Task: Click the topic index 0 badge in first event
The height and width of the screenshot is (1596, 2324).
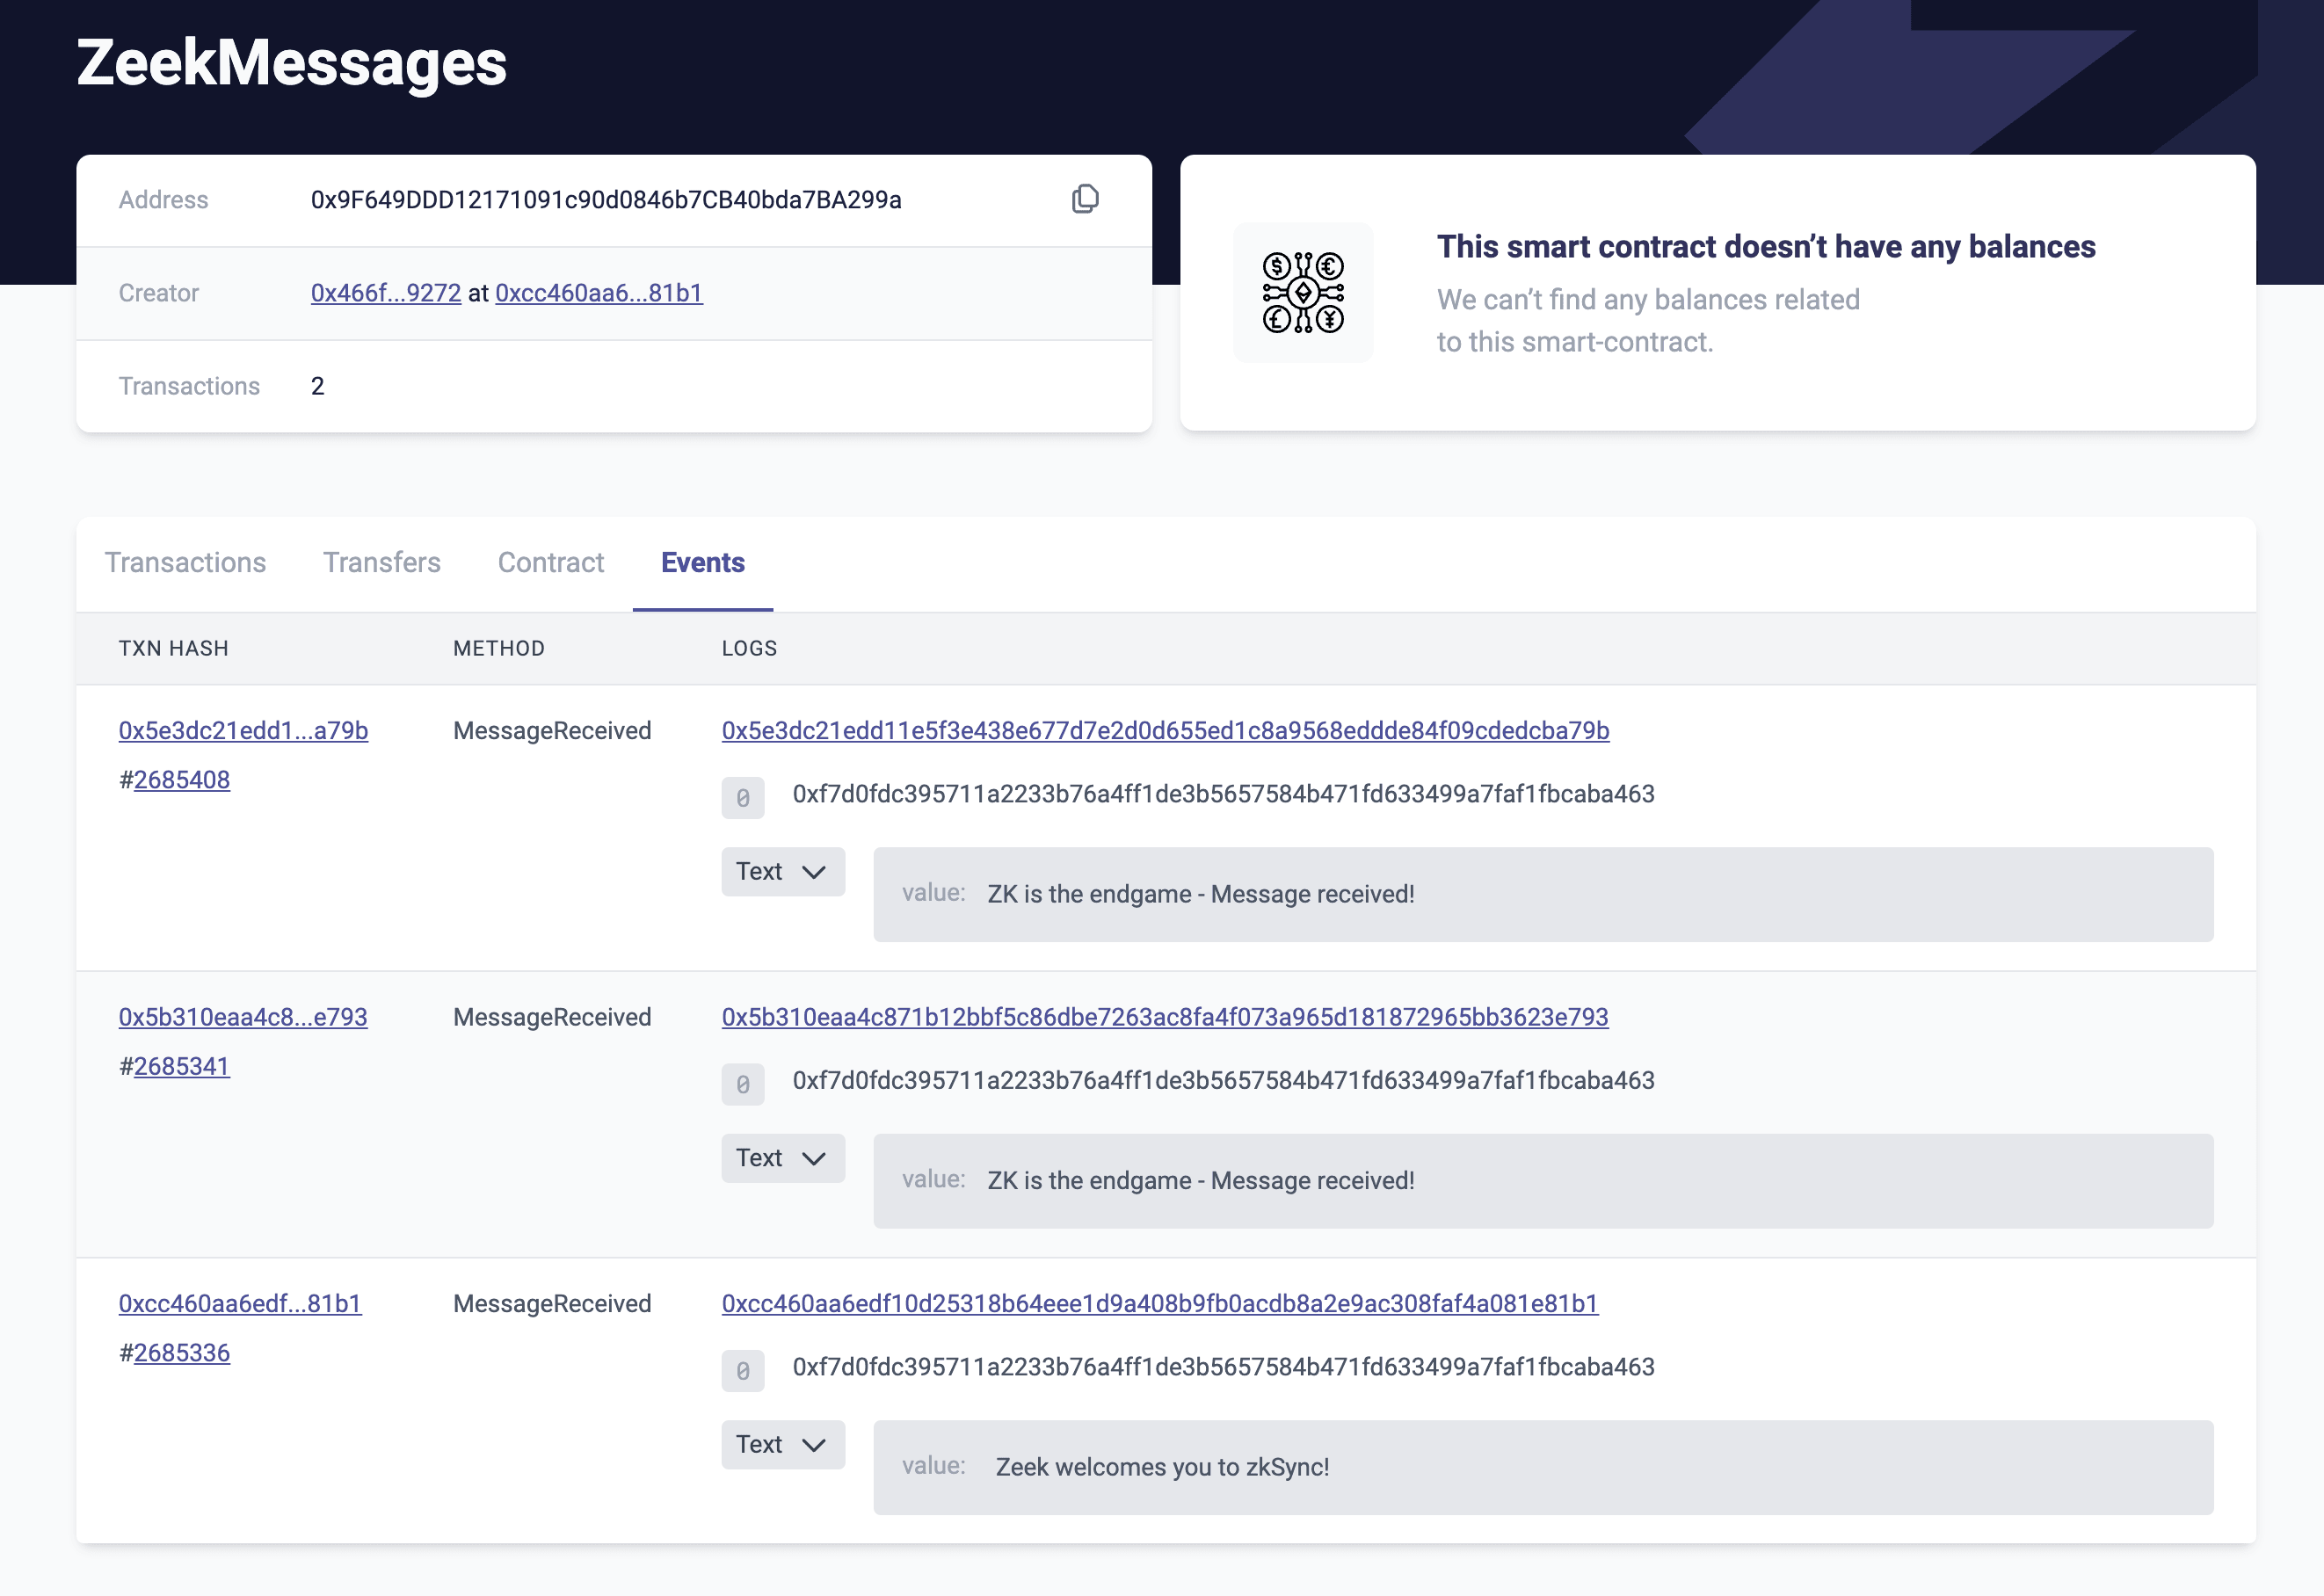Action: pyautogui.click(x=742, y=798)
